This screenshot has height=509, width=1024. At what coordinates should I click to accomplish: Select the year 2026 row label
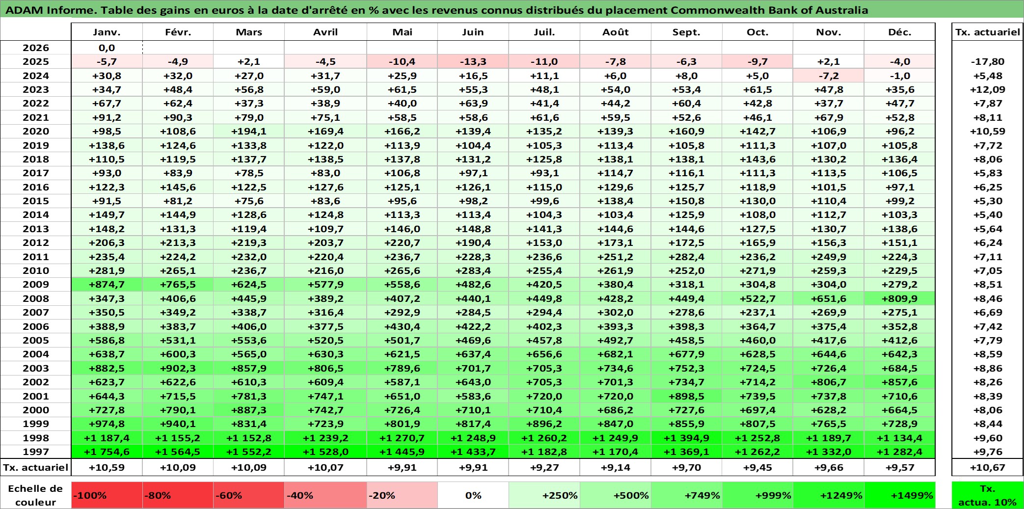(x=36, y=48)
